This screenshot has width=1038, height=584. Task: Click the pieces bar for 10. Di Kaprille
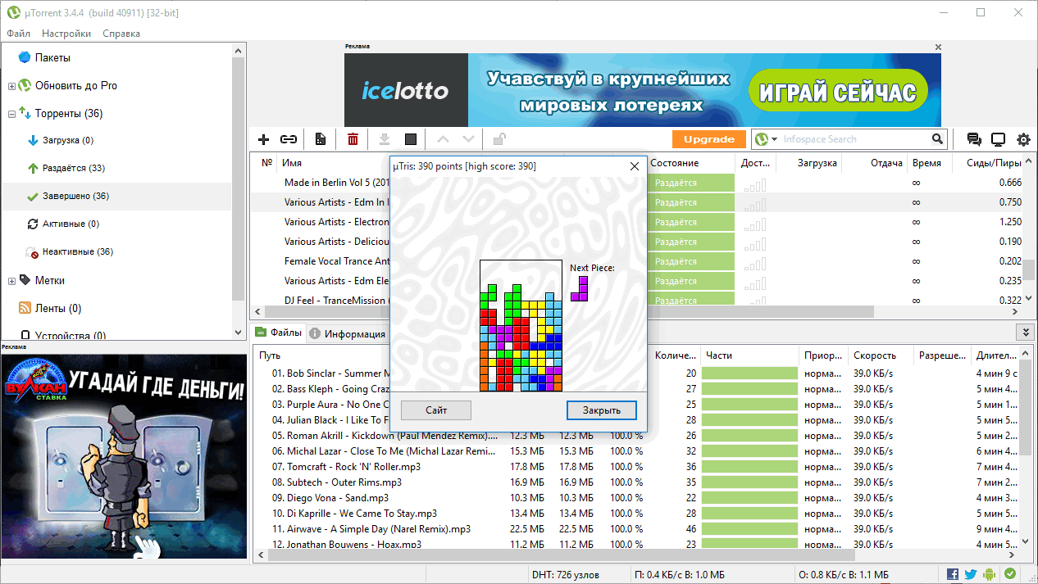click(749, 514)
